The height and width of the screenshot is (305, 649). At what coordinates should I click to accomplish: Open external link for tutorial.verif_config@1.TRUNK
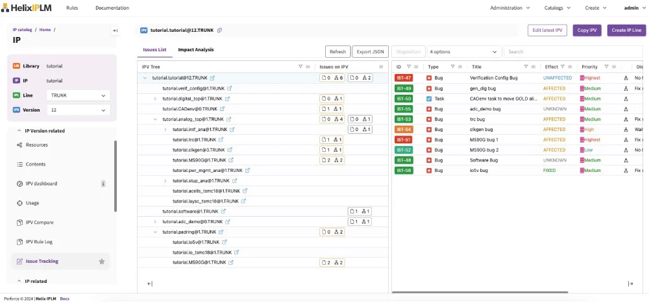coord(229,88)
